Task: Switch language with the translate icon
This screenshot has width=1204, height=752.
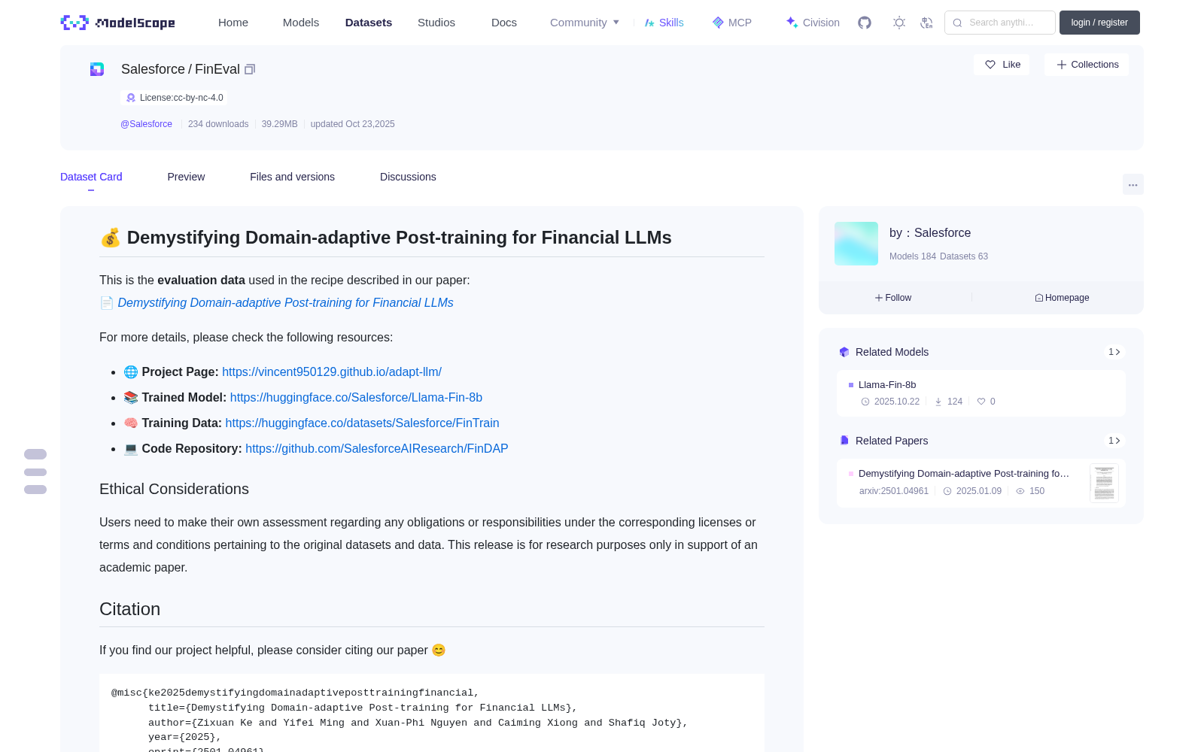Action: pyautogui.click(x=926, y=23)
